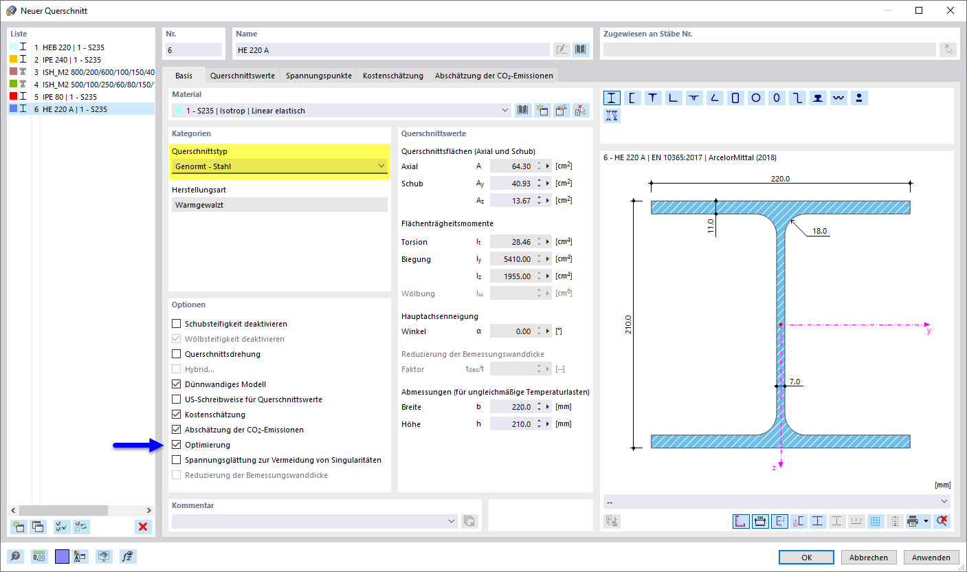967x572 pixels.
Task: Open the Spannungspunkte tab
Action: tap(319, 76)
